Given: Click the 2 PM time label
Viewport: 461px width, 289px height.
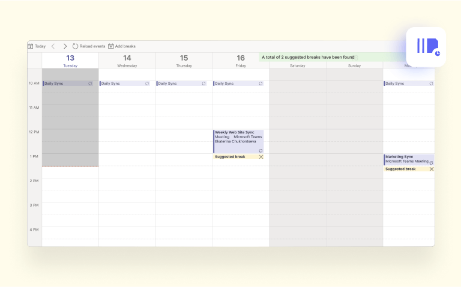Looking at the screenshot, I should tap(34, 181).
